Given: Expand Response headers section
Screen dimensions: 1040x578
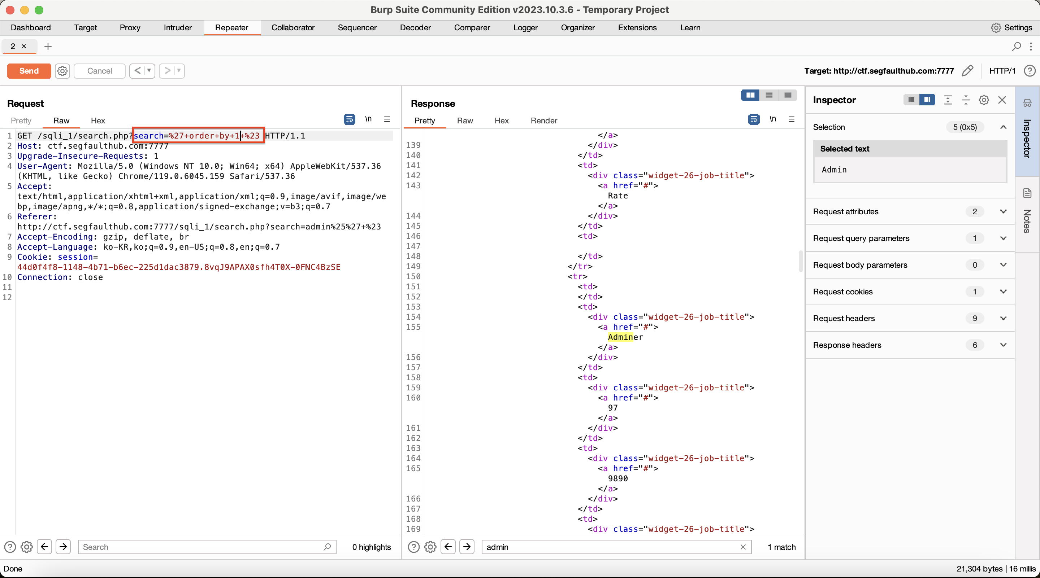Looking at the screenshot, I should pos(1003,345).
